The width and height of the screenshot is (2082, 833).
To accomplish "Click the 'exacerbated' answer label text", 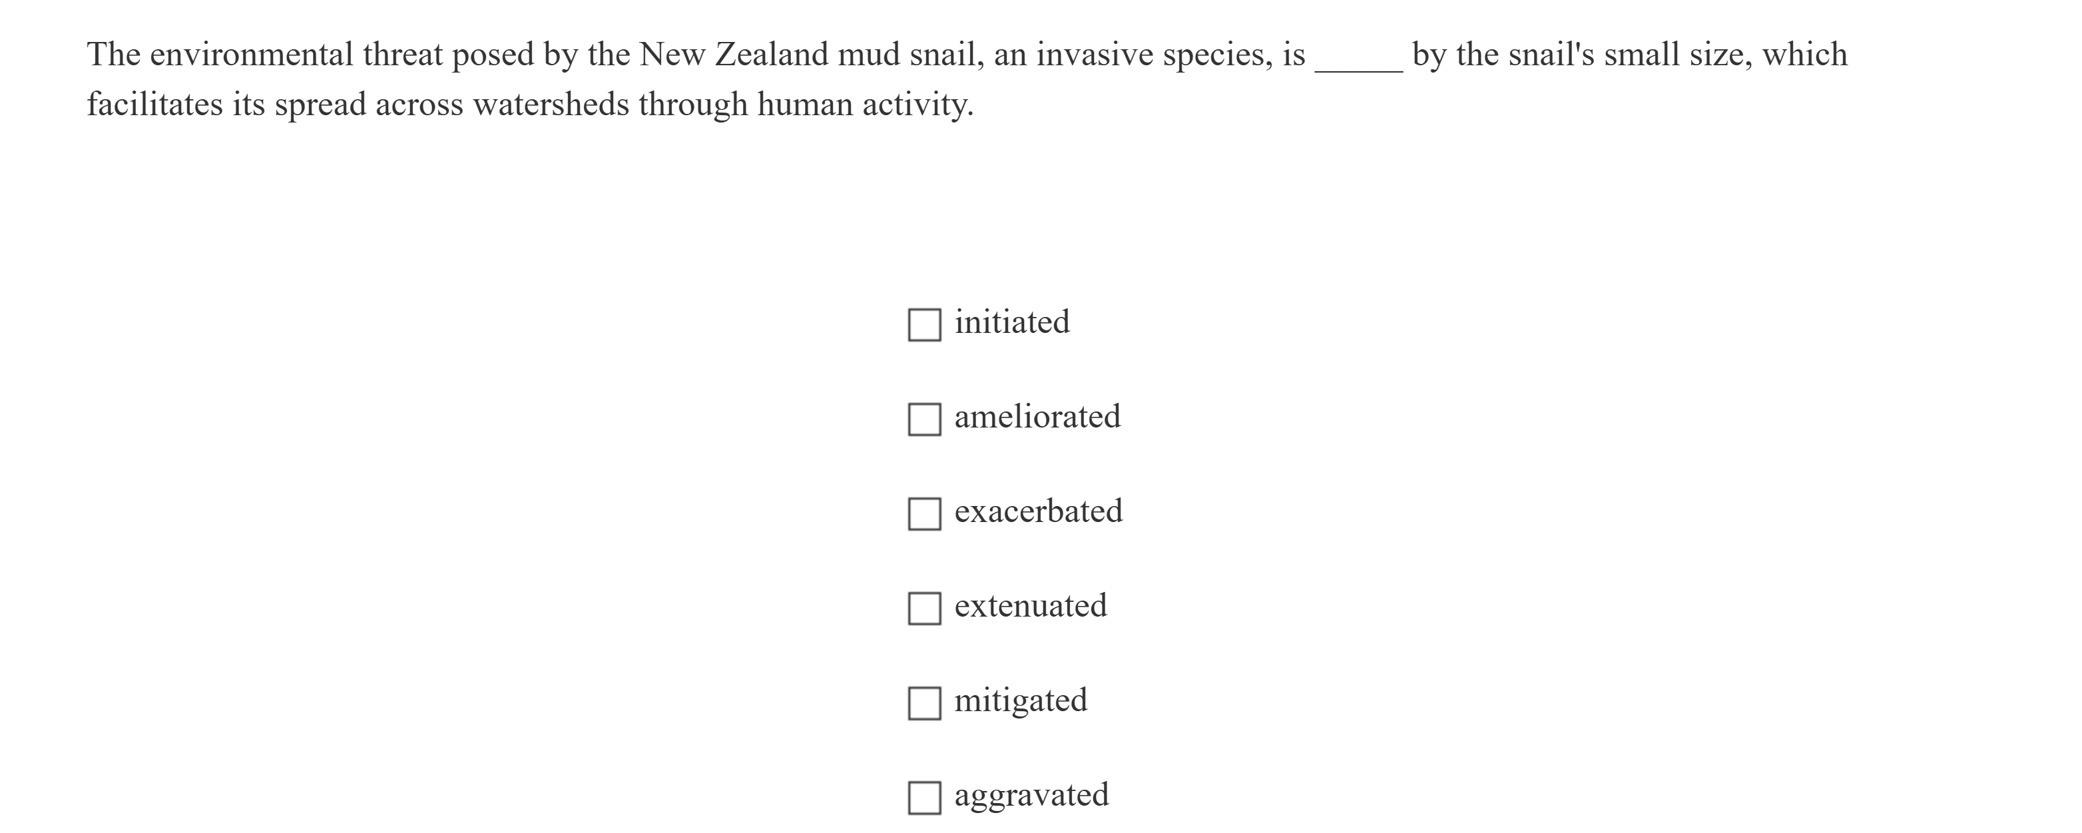I will tap(1038, 511).
